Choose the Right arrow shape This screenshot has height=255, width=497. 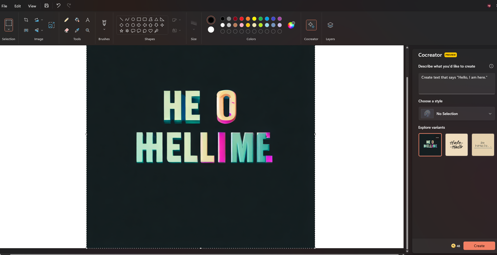pyautogui.click(x=139, y=25)
